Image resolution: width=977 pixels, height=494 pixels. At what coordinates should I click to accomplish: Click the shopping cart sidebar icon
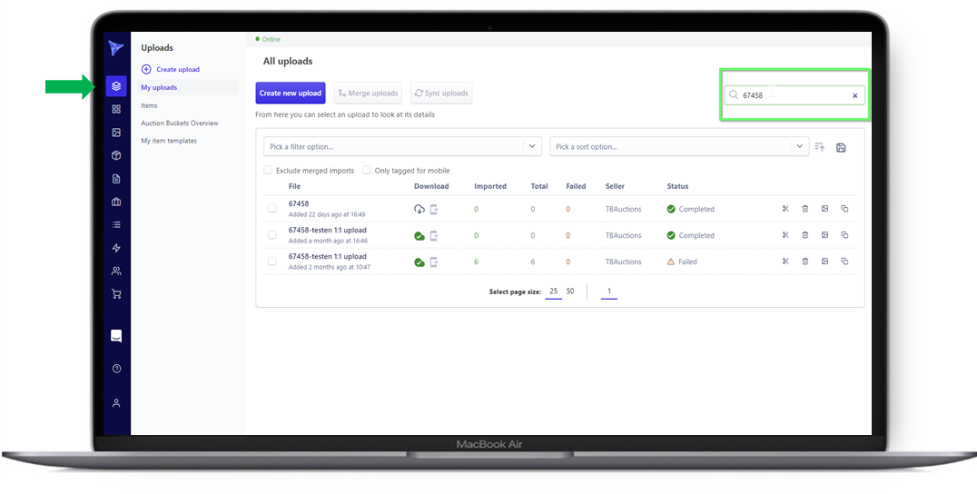[116, 294]
